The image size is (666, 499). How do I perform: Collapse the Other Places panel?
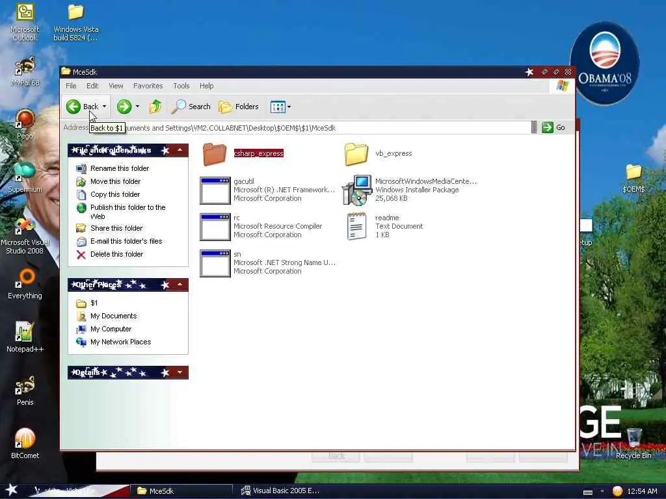180,285
